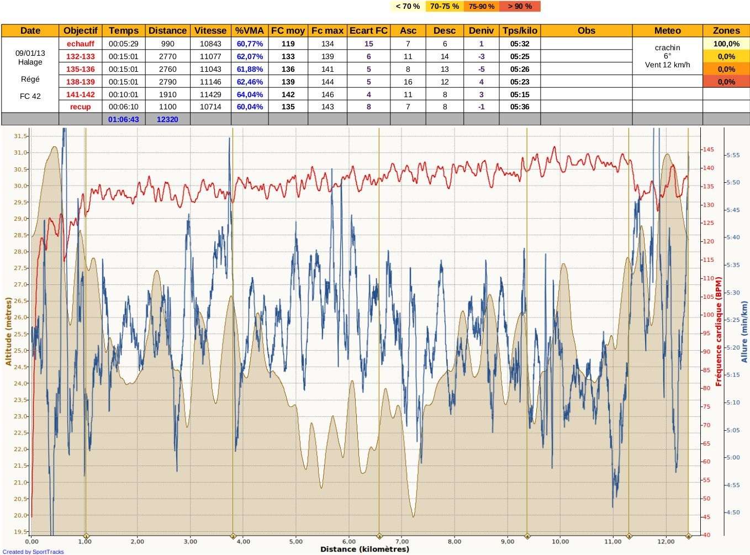Click the '05:15' pace-per-kilo cell
The height and width of the screenshot is (555, 750).
(x=520, y=94)
